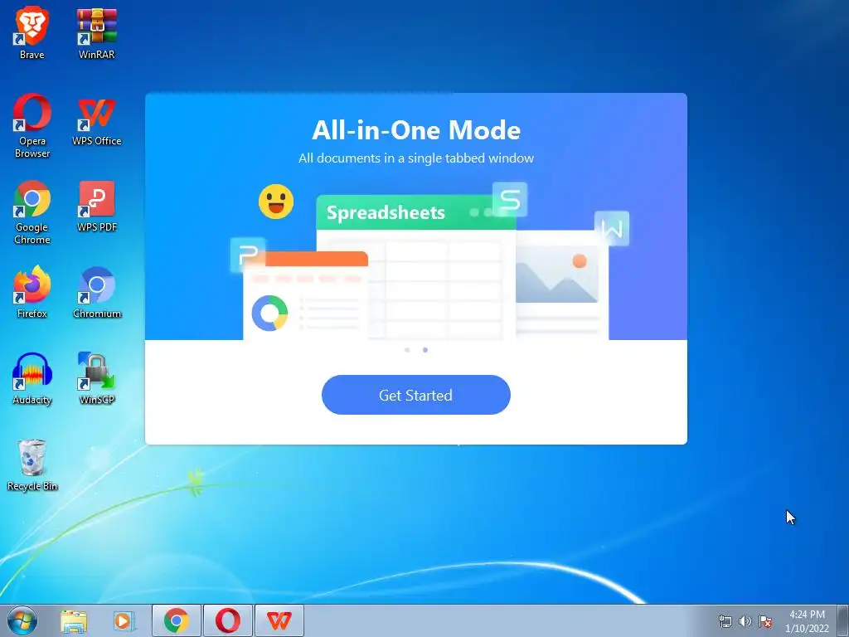Open the Windows Start menu
Viewport: 849px width, 637px height.
tap(22, 620)
